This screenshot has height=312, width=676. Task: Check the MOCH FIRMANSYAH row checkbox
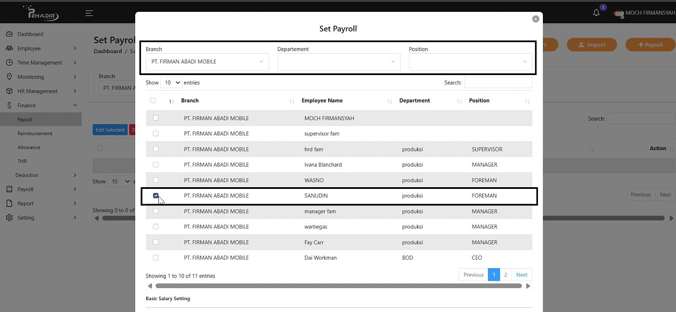(156, 118)
